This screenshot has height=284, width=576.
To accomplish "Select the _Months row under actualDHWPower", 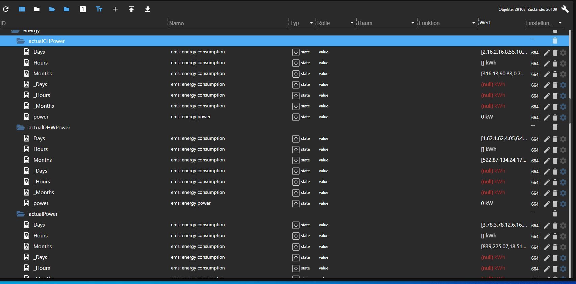I will tap(284, 192).
